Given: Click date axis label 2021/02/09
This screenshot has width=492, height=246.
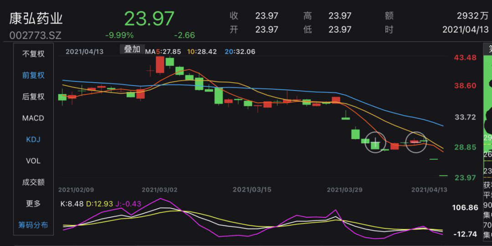Looking at the screenshot, I should tap(76, 190).
